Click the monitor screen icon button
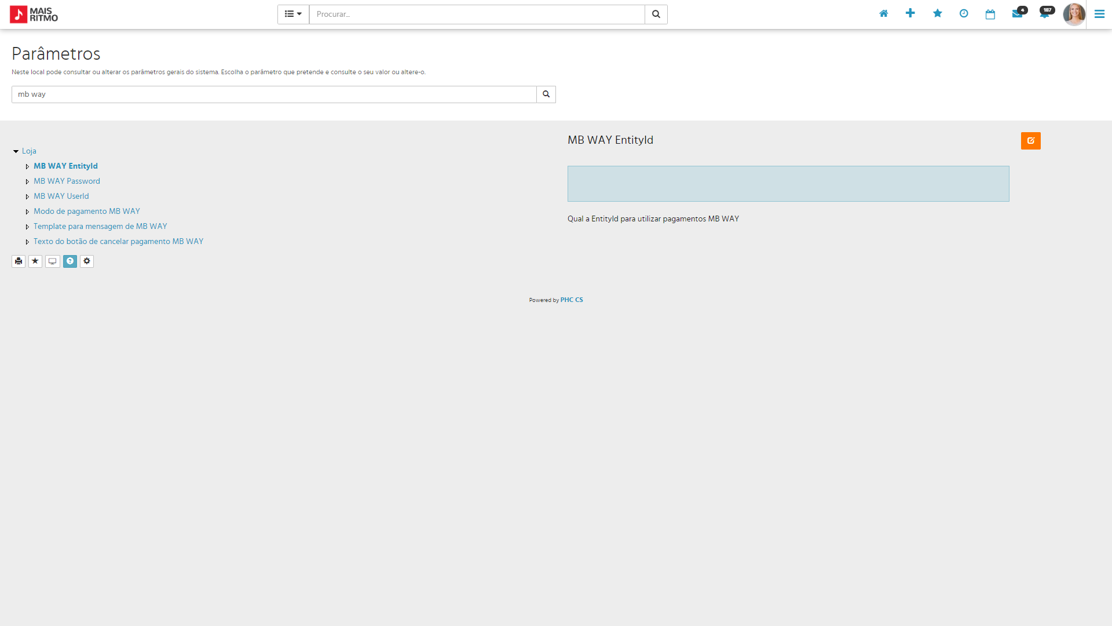The height and width of the screenshot is (626, 1112). (53, 261)
